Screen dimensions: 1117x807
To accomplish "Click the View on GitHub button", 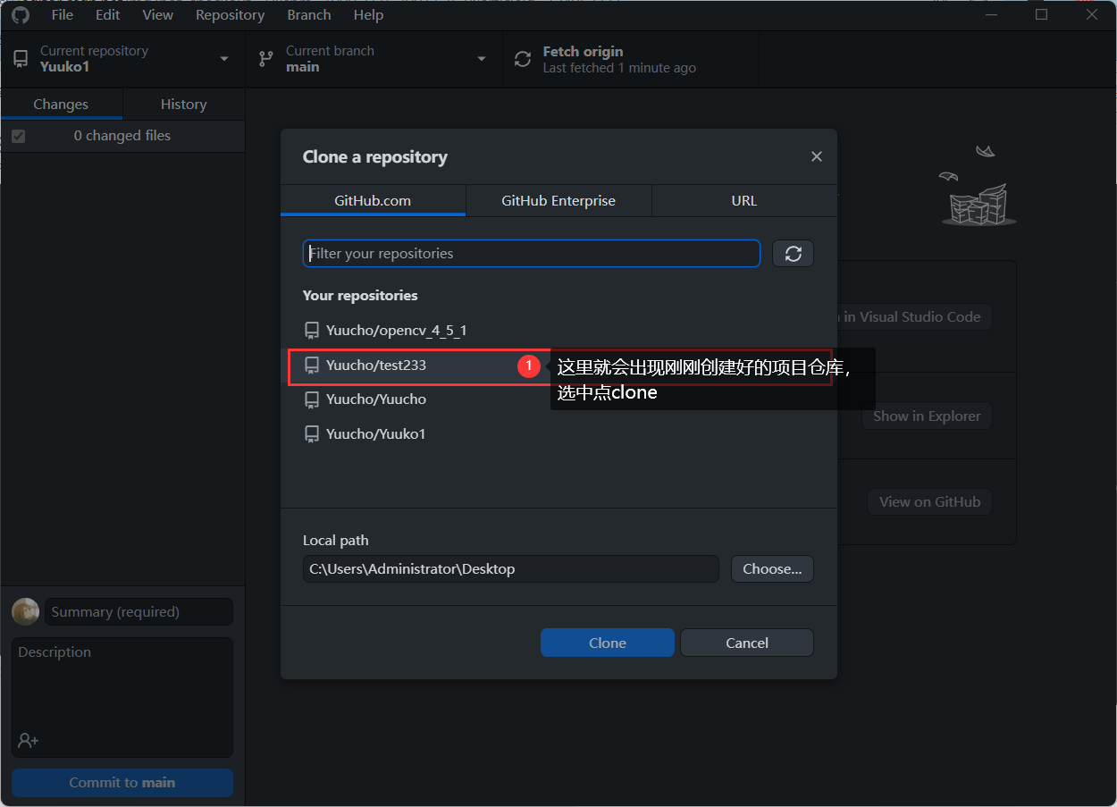I will [x=929, y=501].
